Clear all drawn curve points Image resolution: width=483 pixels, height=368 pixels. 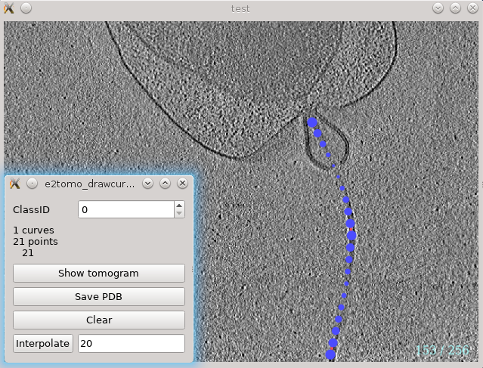99,320
